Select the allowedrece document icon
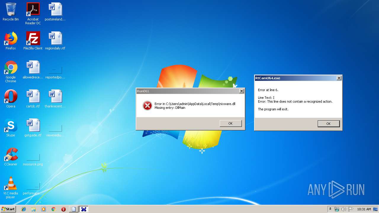The height and width of the screenshot is (213, 379). [x=33, y=70]
